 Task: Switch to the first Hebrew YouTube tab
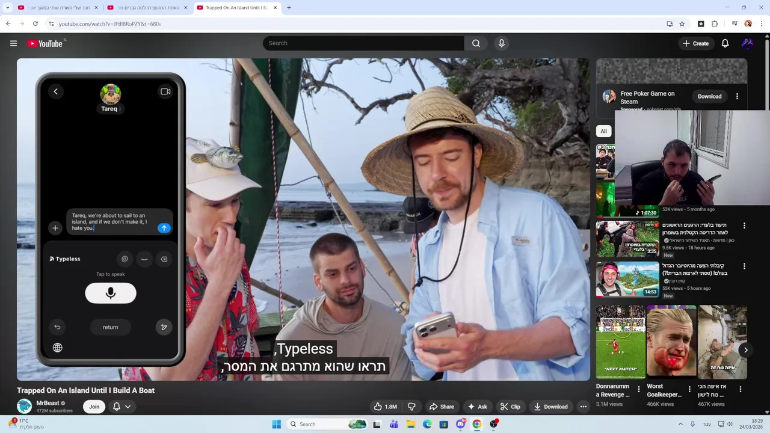tap(58, 8)
